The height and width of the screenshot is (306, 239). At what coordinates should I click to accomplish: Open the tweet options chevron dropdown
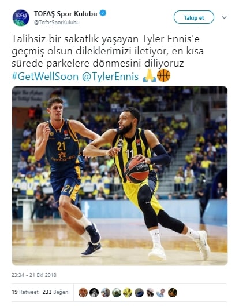(x=224, y=17)
